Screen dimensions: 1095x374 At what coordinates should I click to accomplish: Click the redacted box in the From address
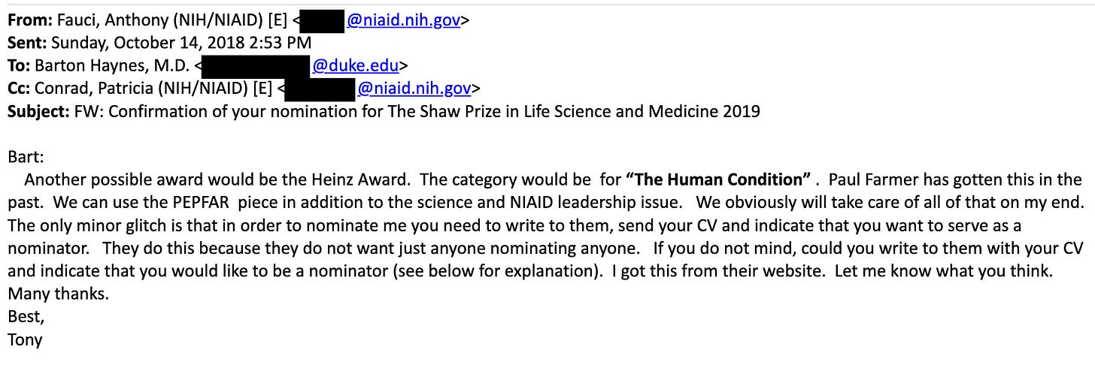click(323, 20)
